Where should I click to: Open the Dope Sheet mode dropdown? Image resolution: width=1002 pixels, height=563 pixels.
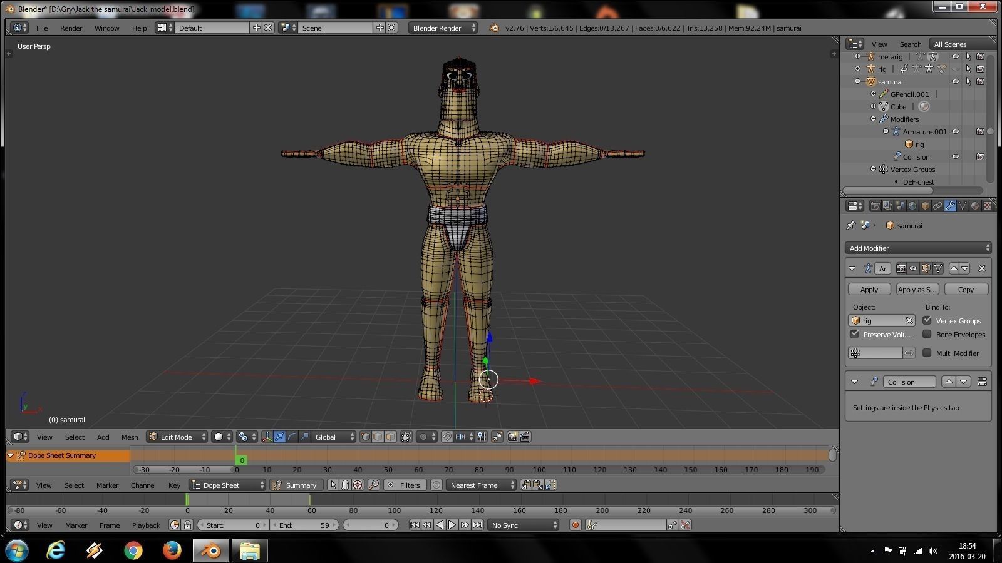[227, 485]
